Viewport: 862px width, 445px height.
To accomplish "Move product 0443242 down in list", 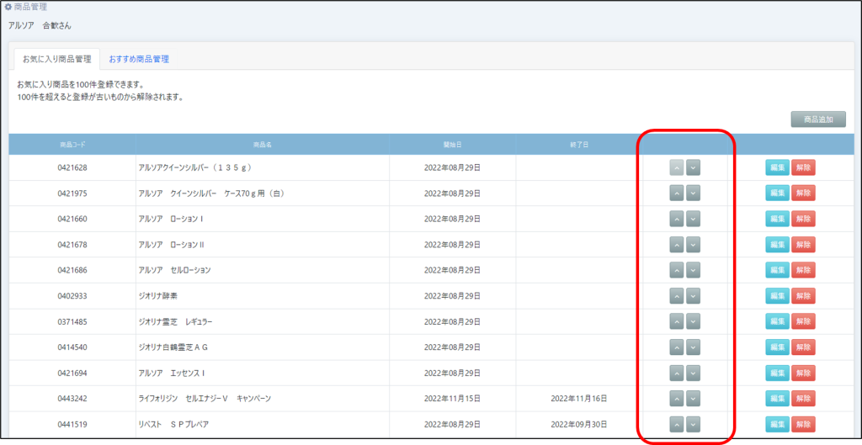I will point(693,399).
